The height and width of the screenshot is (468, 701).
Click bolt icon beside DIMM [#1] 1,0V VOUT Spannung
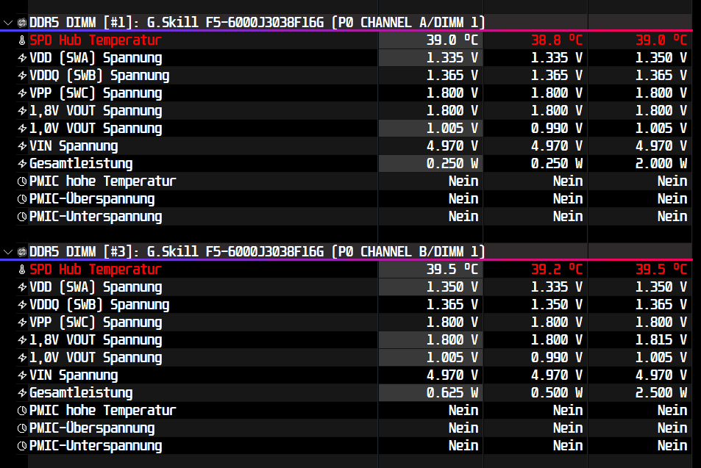[22, 128]
